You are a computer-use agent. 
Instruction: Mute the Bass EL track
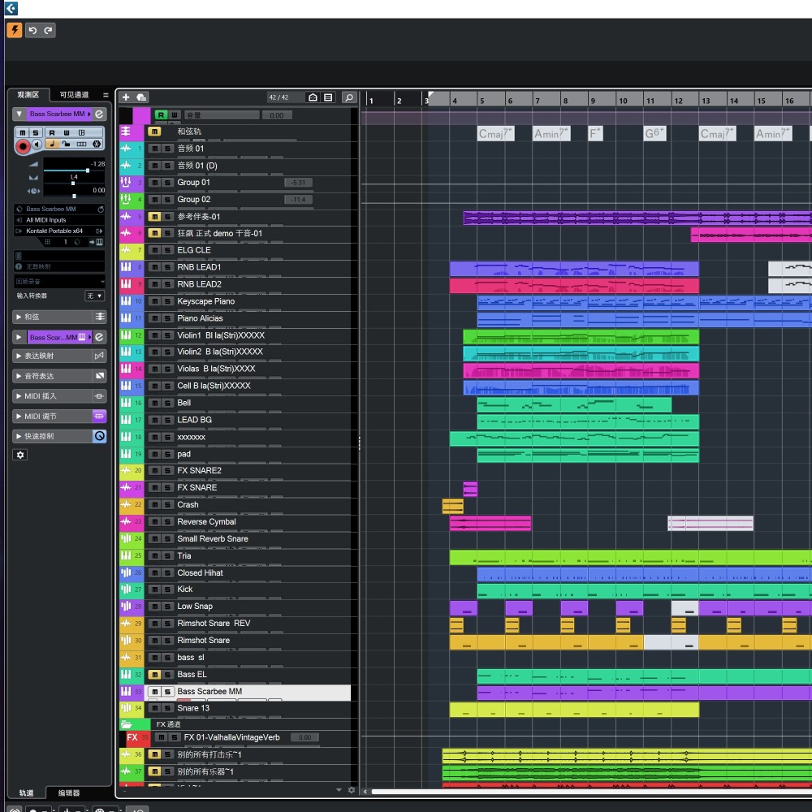click(154, 674)
